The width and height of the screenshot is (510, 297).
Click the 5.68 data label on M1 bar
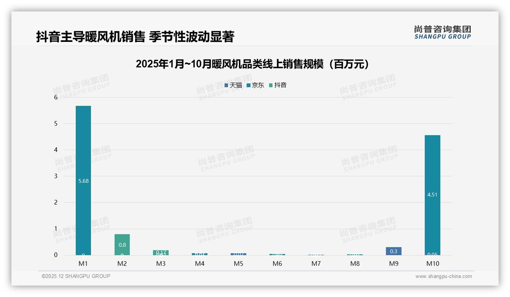[83, 181]
